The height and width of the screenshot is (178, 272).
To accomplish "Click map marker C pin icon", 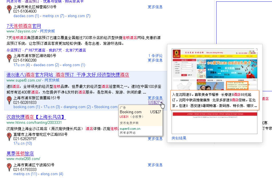I will [9, 58].
